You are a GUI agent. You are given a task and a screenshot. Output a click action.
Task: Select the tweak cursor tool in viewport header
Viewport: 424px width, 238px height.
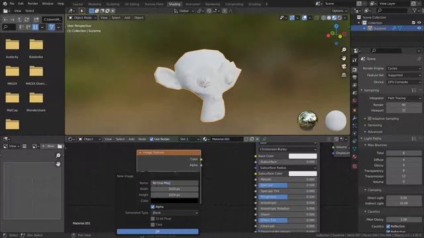point(81,11)
